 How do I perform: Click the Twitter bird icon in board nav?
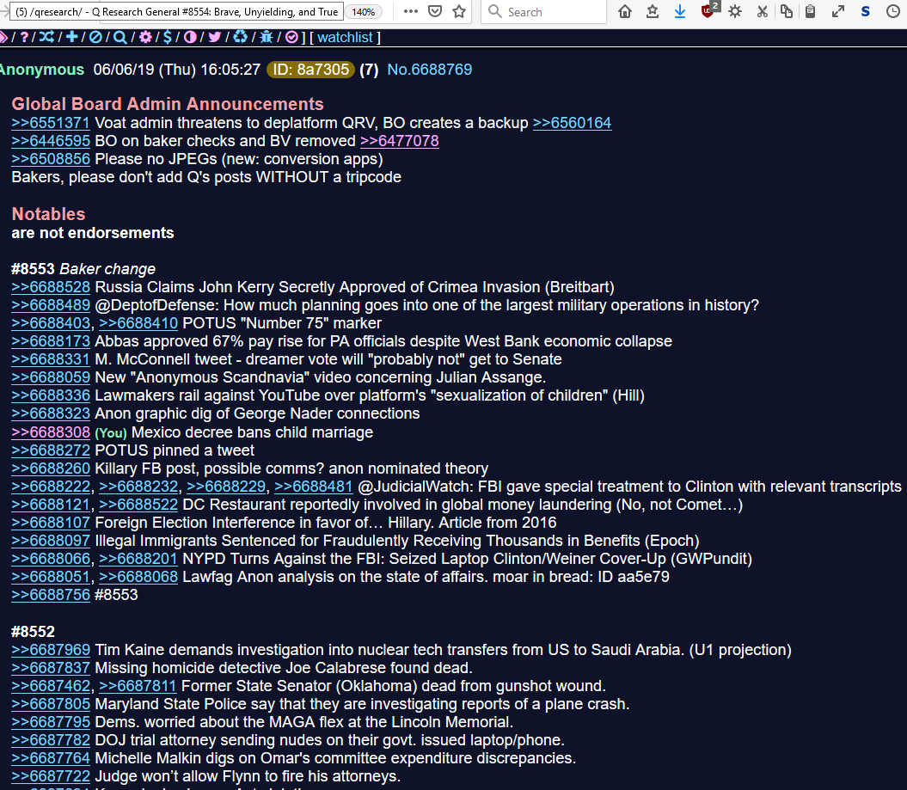click(215, 38)
